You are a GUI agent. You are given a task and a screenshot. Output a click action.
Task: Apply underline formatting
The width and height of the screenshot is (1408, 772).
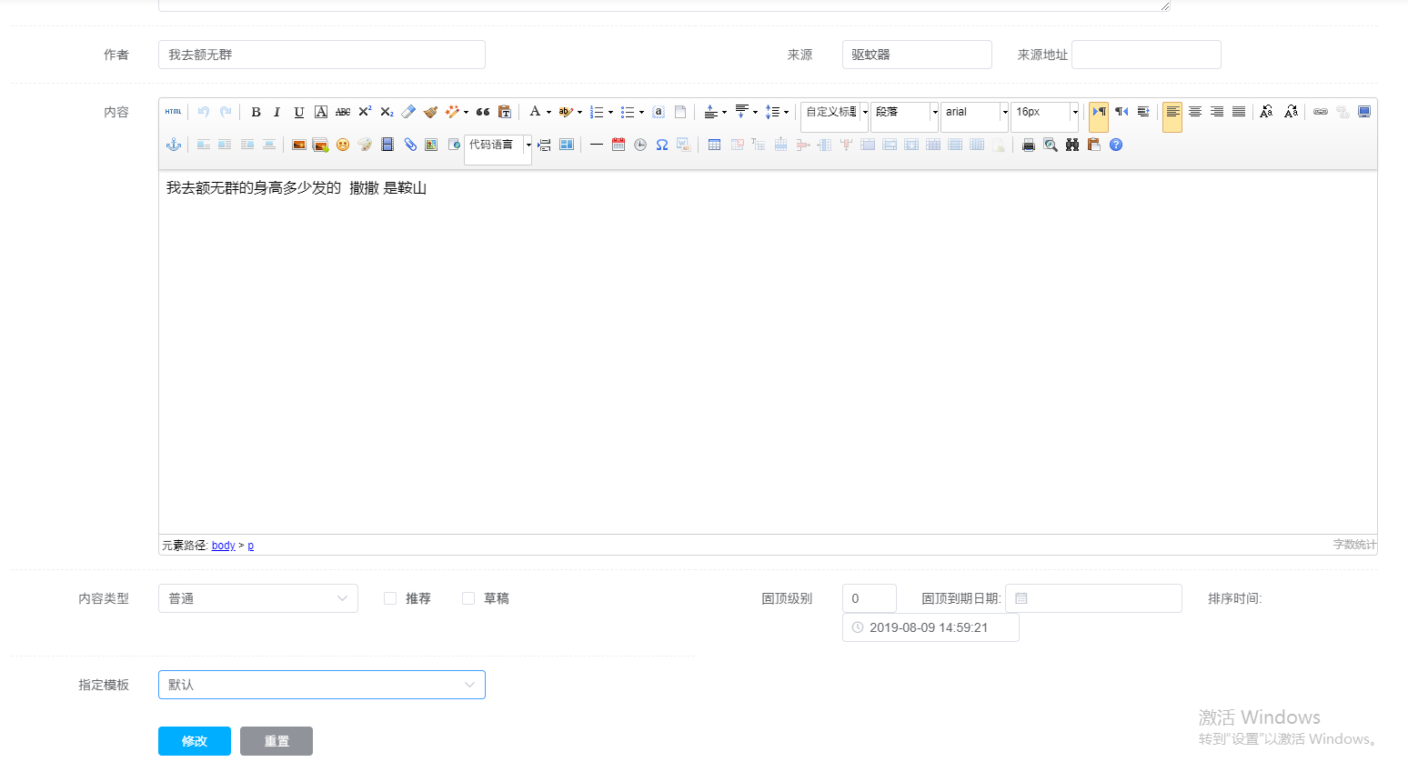coord(298,112)
